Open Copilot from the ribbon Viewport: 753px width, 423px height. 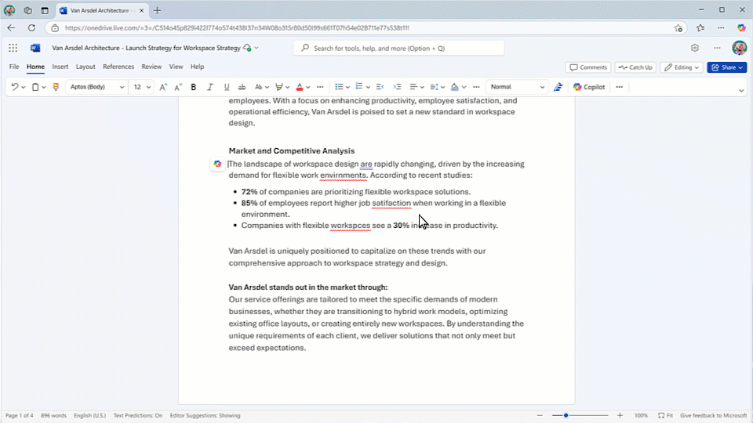(589, 87)
